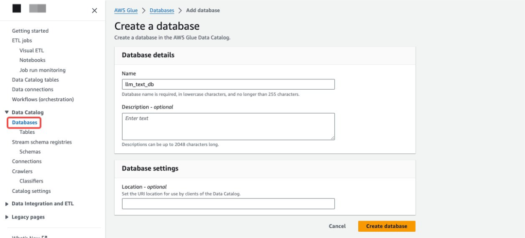Expand Data Integration and ETL section
The height and width of the screenshot is (238, 525).
[7, 204]
